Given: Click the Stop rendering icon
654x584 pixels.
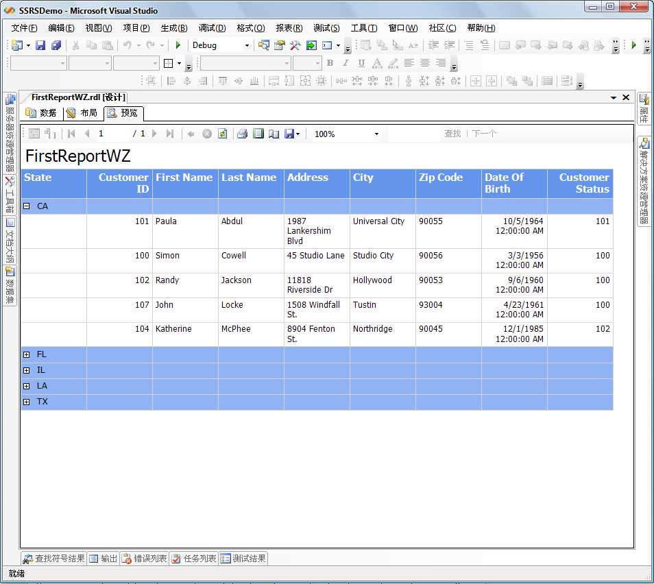Looking at the screenshot, I should pyautogui.click(x=207, y=134).
